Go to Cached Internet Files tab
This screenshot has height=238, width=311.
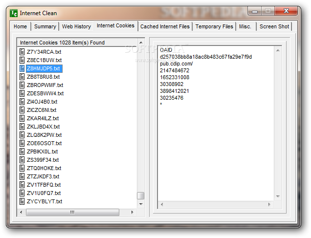point(165,26)
